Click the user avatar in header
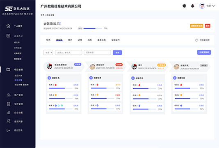 (x=202, y=6)
